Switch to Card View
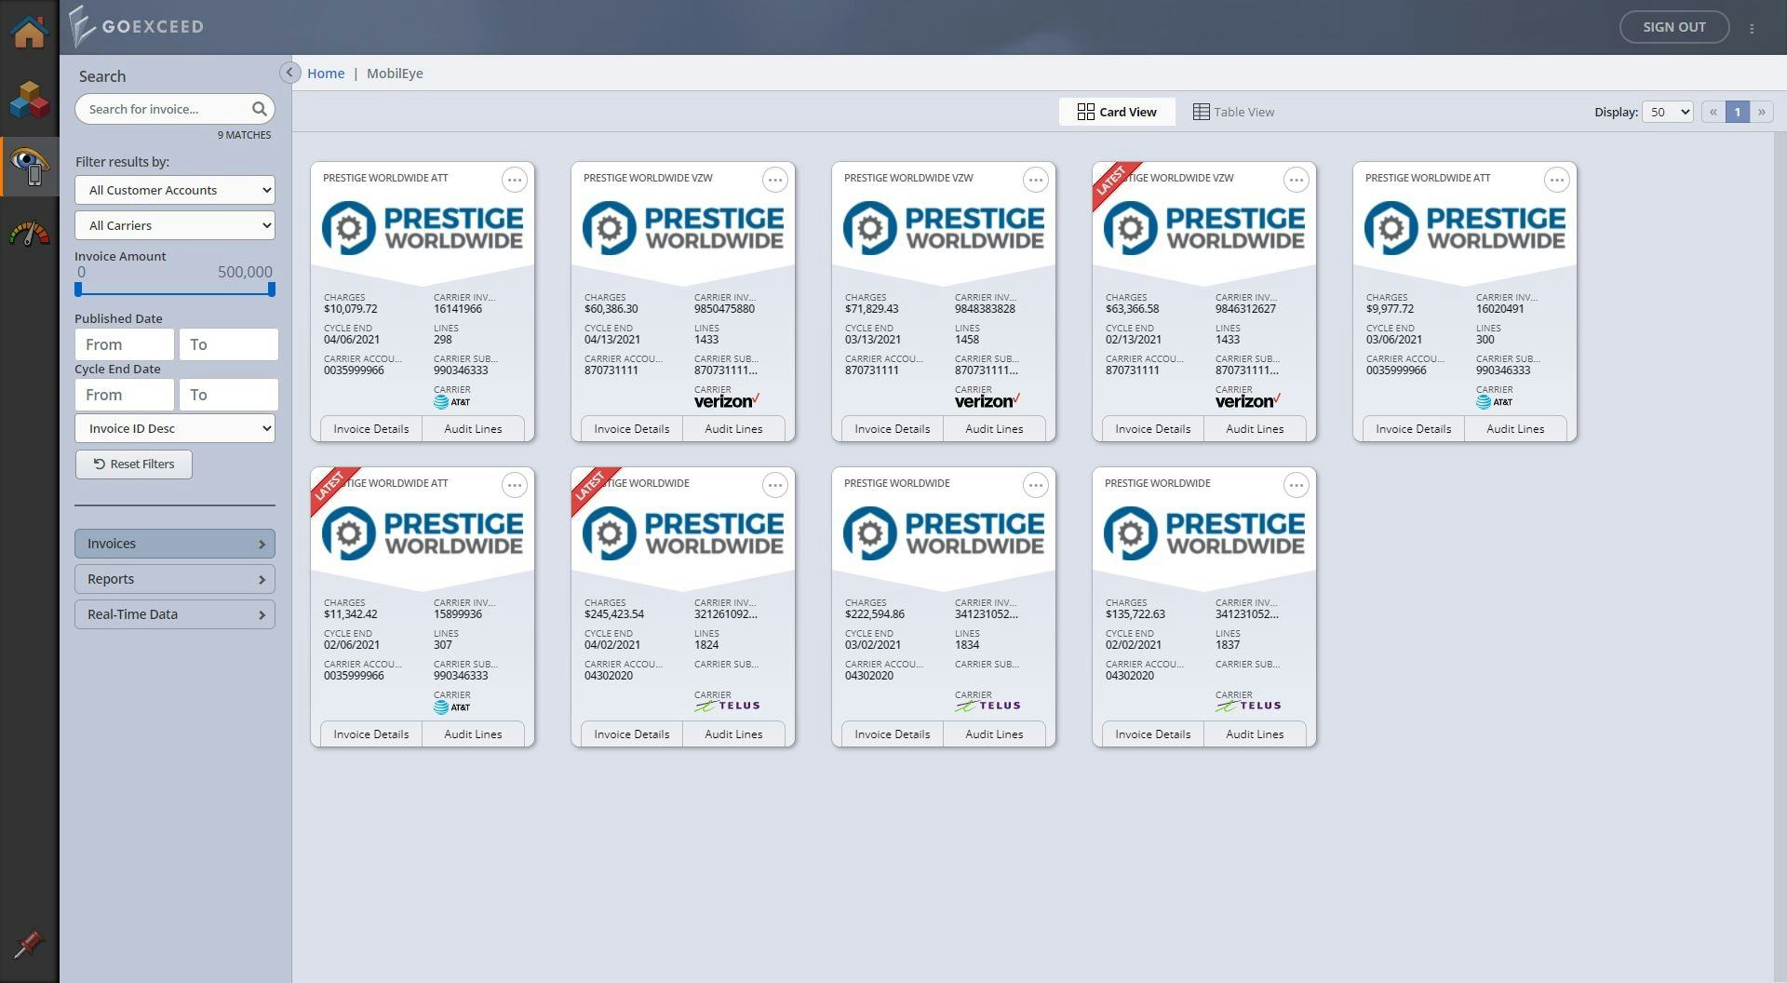The height and width of the screenshot is (983, 1787). 1117,112
